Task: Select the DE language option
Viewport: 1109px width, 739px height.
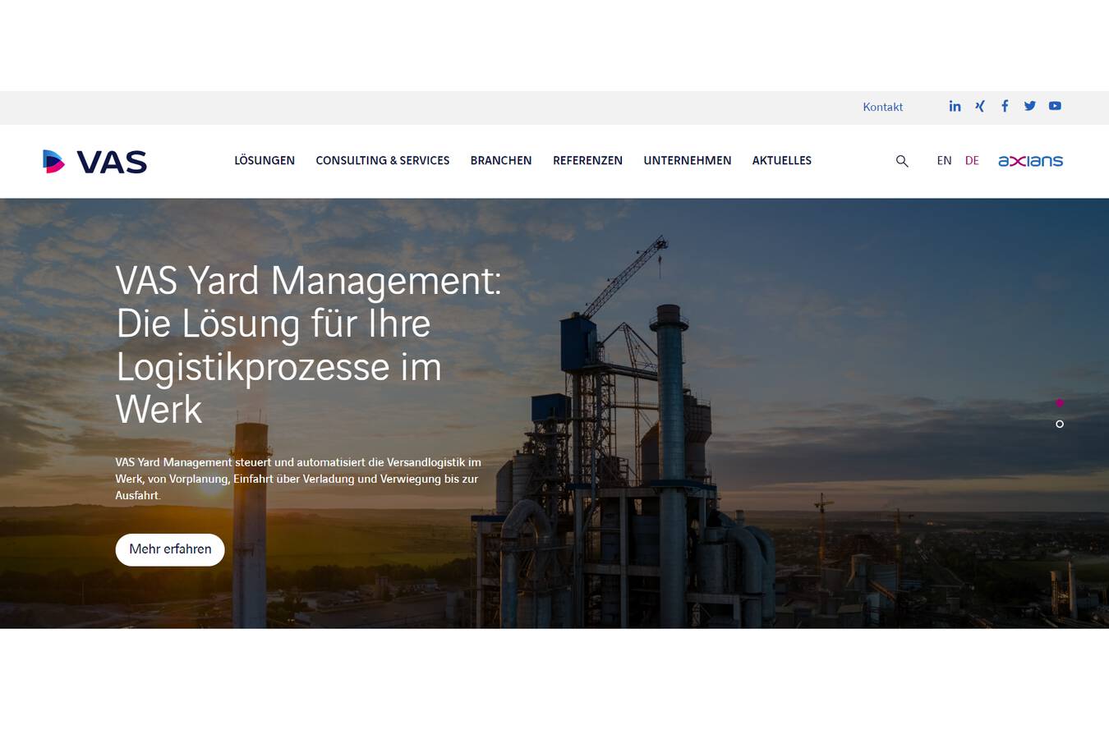Action: (x=972, y=161)
